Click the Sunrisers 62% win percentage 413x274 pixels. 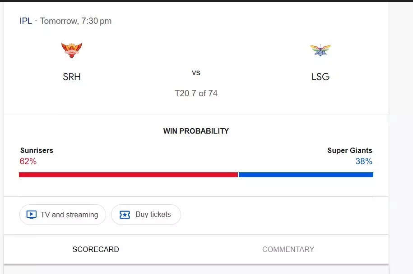(x=28, y=161)
